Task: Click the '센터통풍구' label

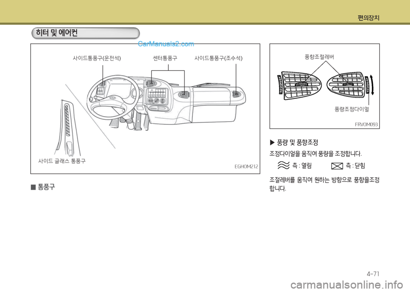Action: click(x=165, y=58)
